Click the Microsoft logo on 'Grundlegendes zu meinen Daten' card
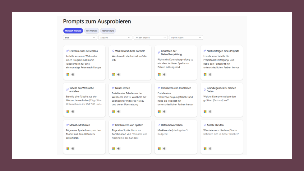This screenshot has height=171, width=304. coord(205,112)
